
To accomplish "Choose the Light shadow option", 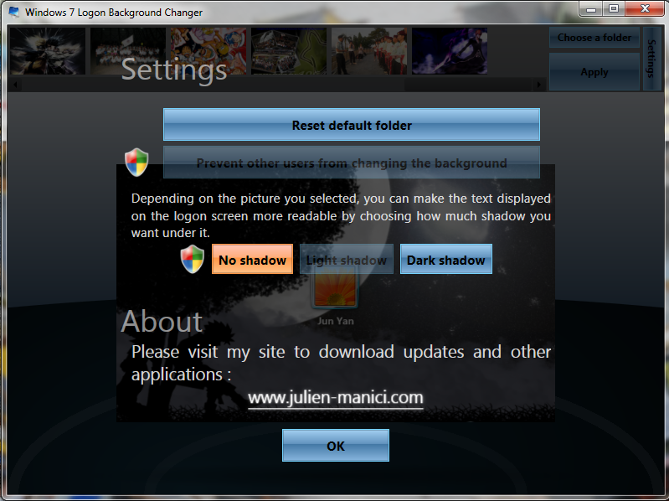I will [346, 260].
